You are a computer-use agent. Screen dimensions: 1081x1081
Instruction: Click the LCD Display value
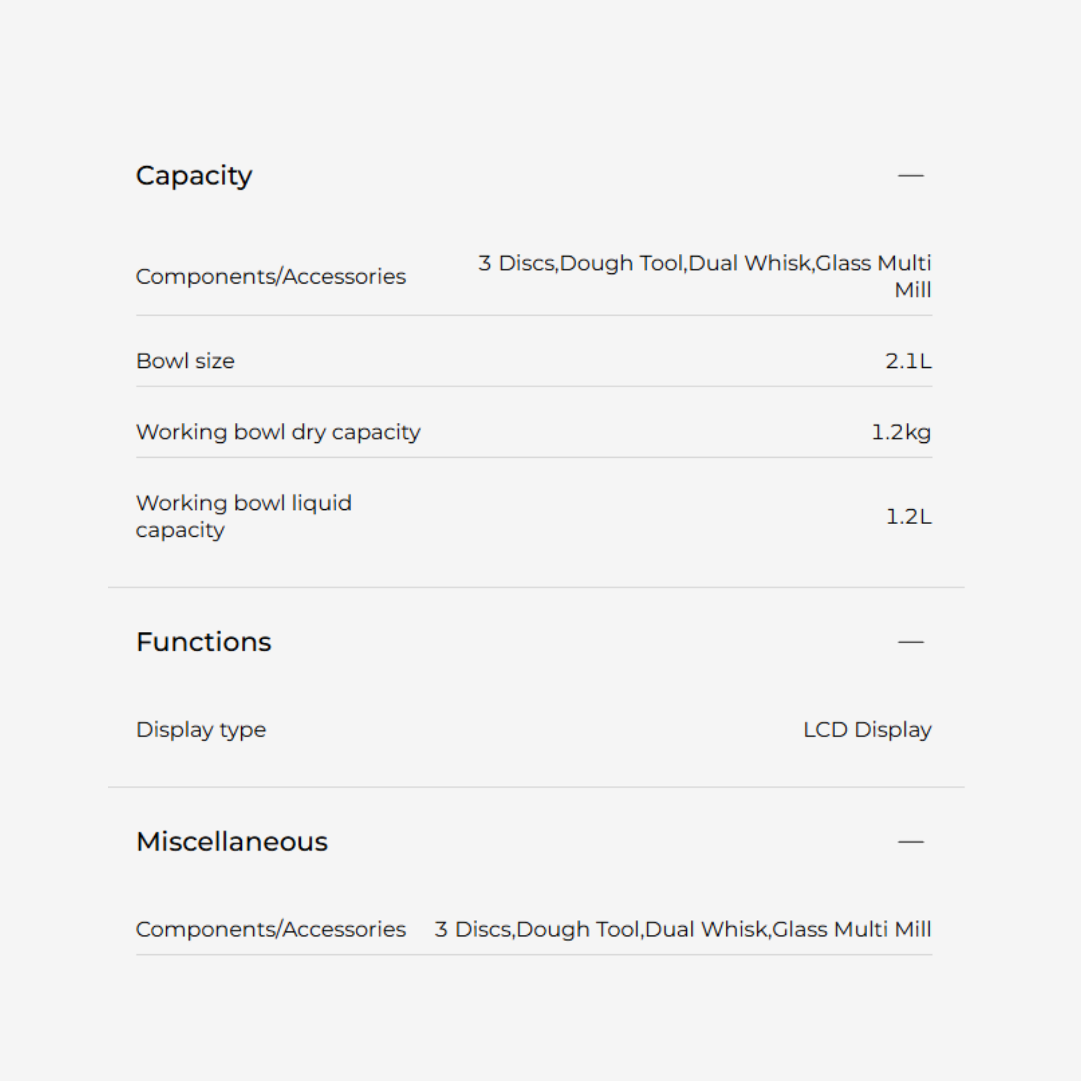point(867,729)
